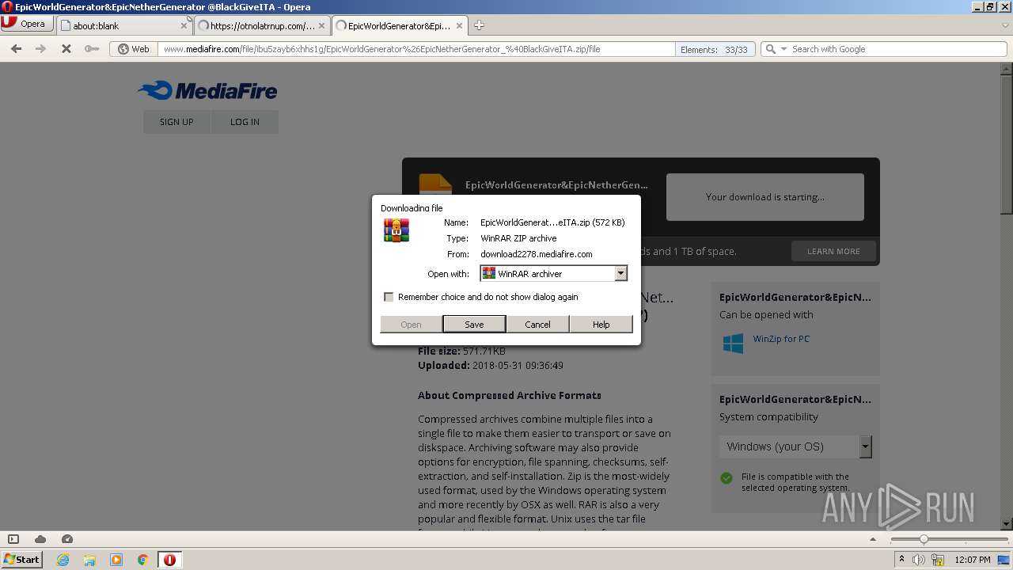Click the panel toggle icon in status bar
The height and width of the screenshot is (570, 1013).
pos(13,539)
